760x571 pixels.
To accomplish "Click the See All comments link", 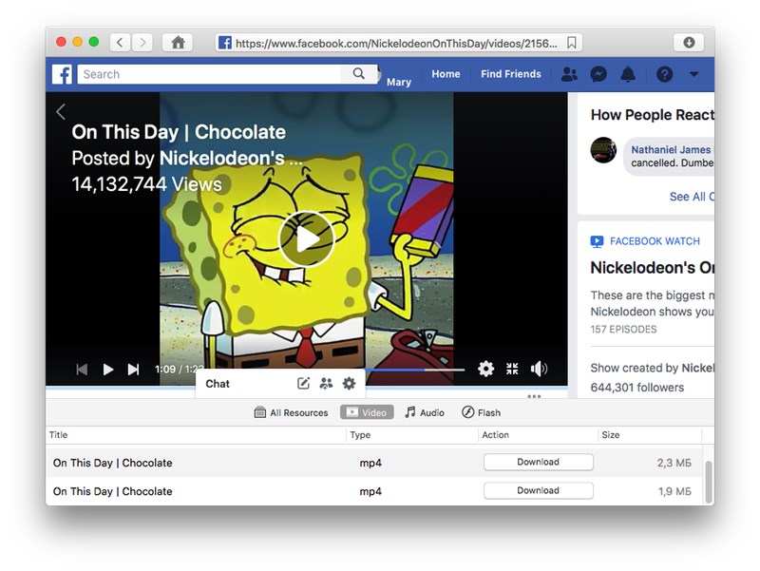I will (692, 197).
